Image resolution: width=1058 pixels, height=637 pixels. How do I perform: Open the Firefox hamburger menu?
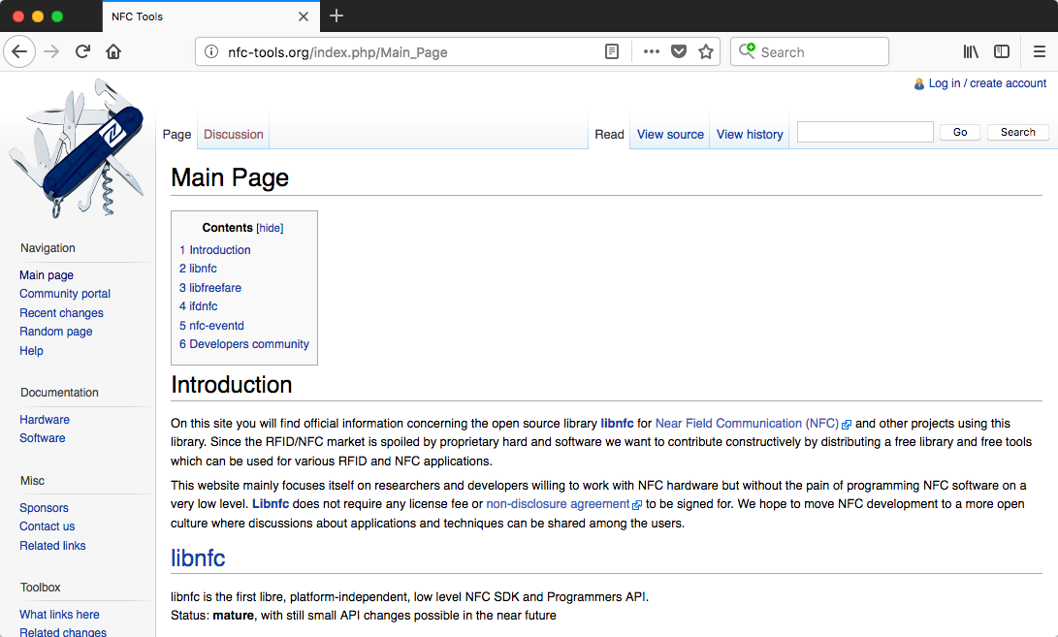(1039, 52)
